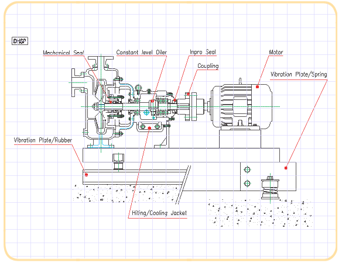Select upper bolt hole on spring plate
This screenshot has width=342, height=263.
click(247, 169)
